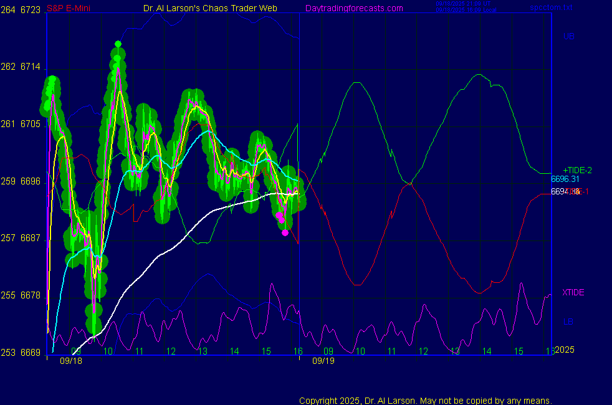
Task: Click the magenta dot below the diamond marker
Action: pyautogui.click(x=285, y=232)
